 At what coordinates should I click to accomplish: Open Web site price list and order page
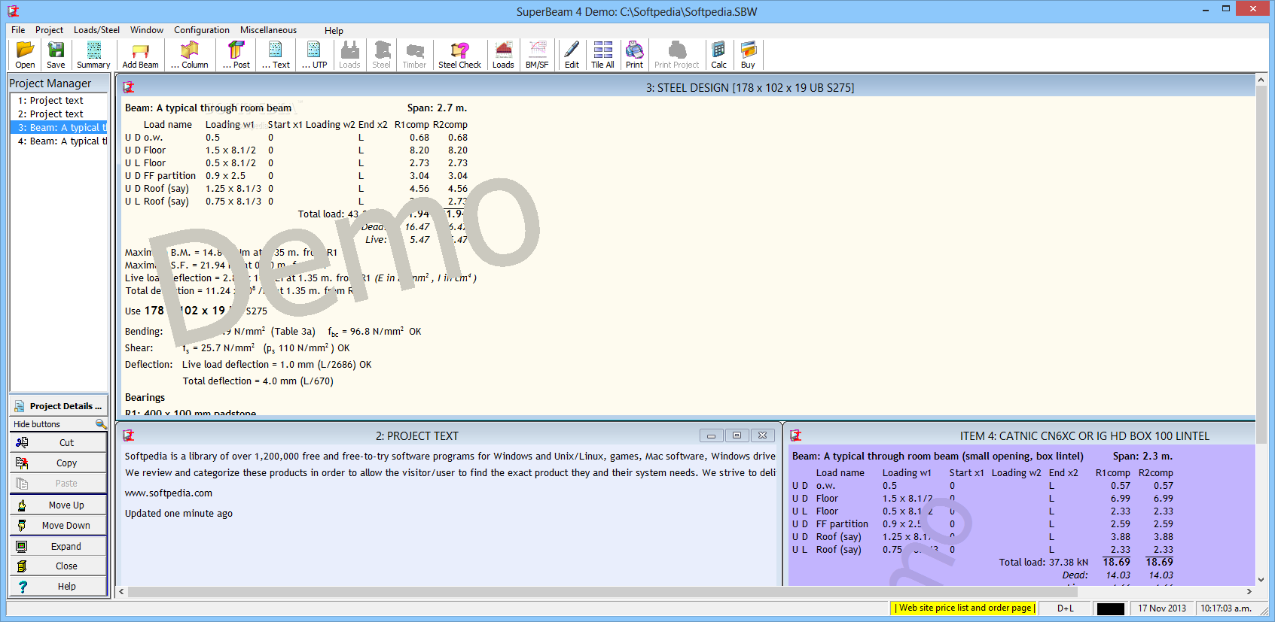coord(965,608)
